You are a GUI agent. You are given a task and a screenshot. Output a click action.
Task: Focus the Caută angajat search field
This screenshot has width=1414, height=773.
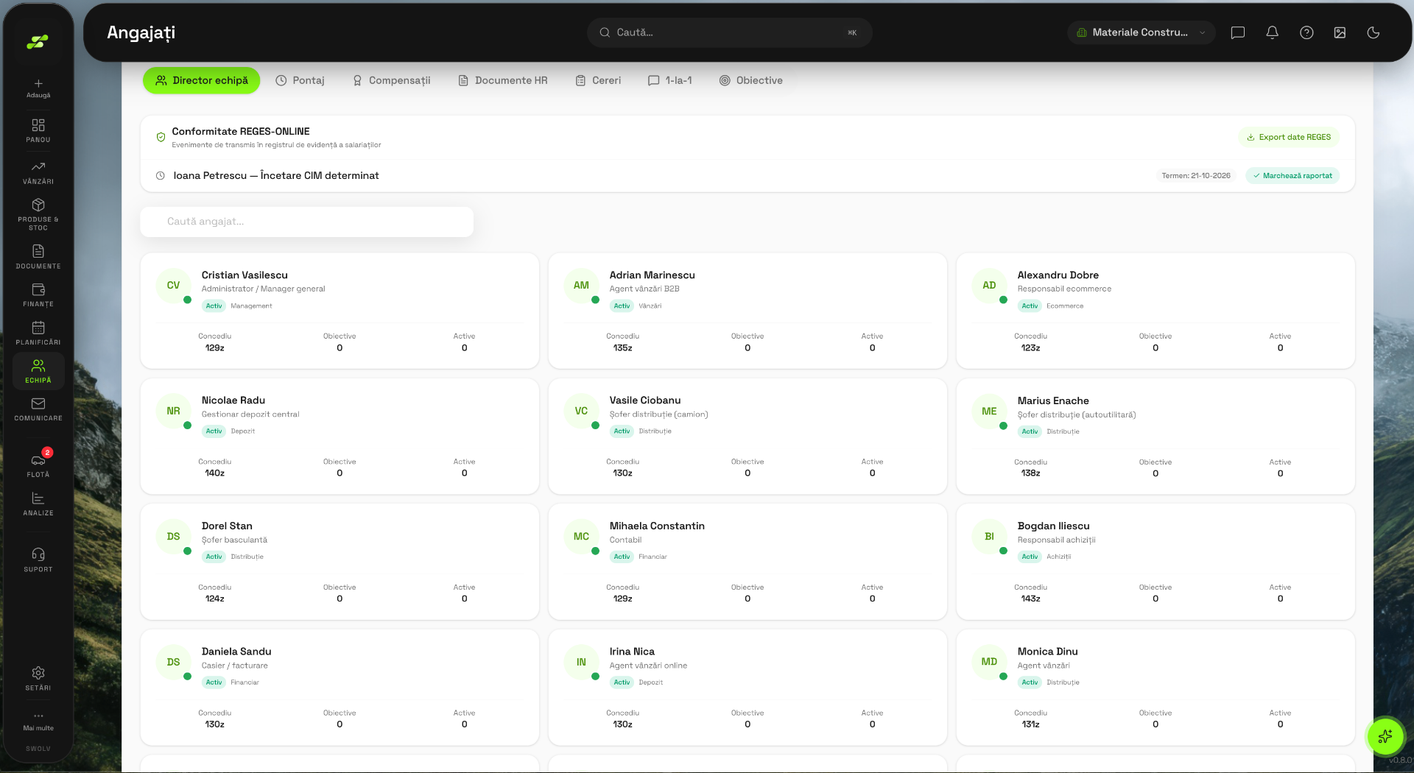(x=307, y=222)
